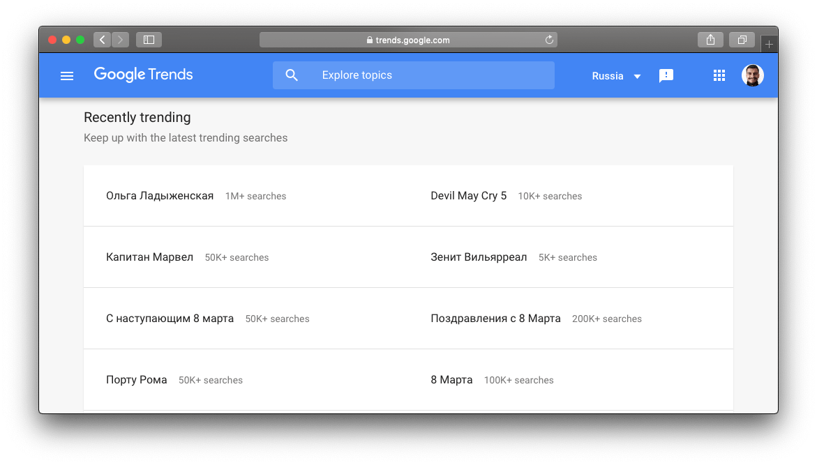
Task: Focus the Explore topics search field
Action: point(413,75)
